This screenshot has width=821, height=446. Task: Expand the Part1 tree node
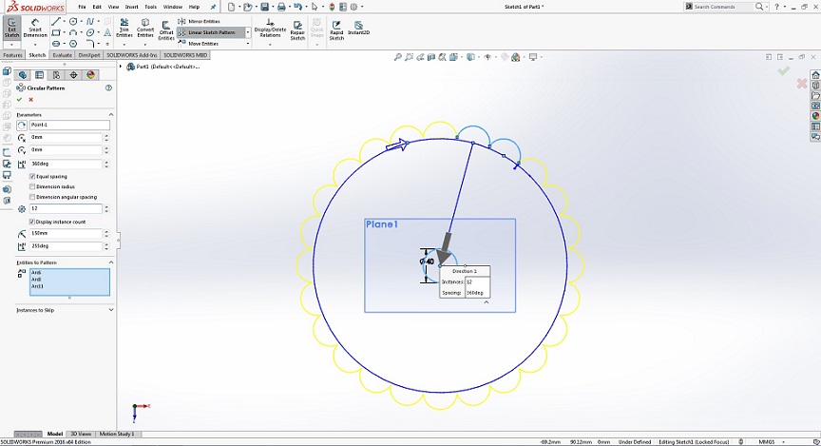click(x=121, y=67)
